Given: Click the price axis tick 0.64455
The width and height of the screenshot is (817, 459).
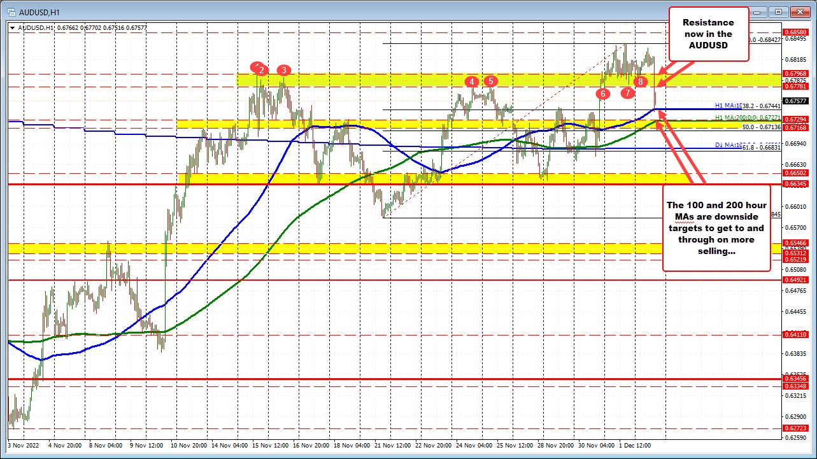Looking at the screenshot, I should tap(796, 312).
